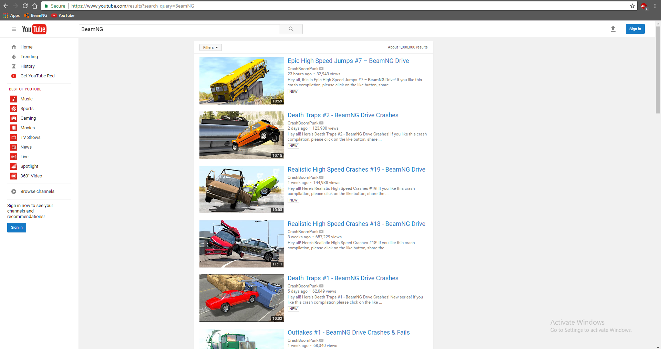Viewport: 661px width, 349px height.
Task: Click into the search box containing BeamNG
Action: (x=179, y=29)
